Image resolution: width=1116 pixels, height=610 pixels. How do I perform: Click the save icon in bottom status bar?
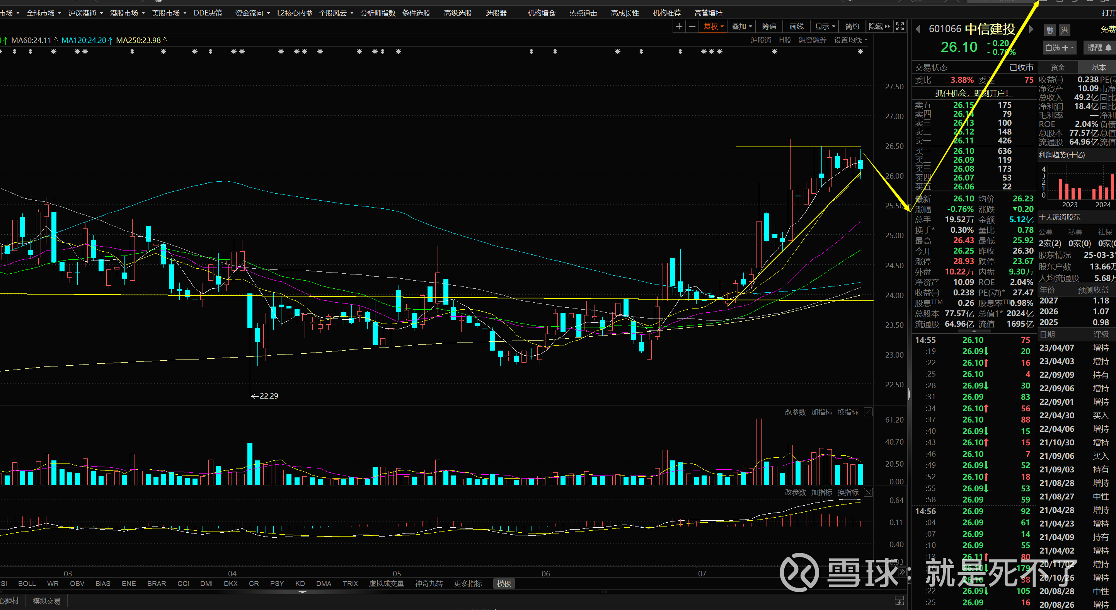point(900,600)
